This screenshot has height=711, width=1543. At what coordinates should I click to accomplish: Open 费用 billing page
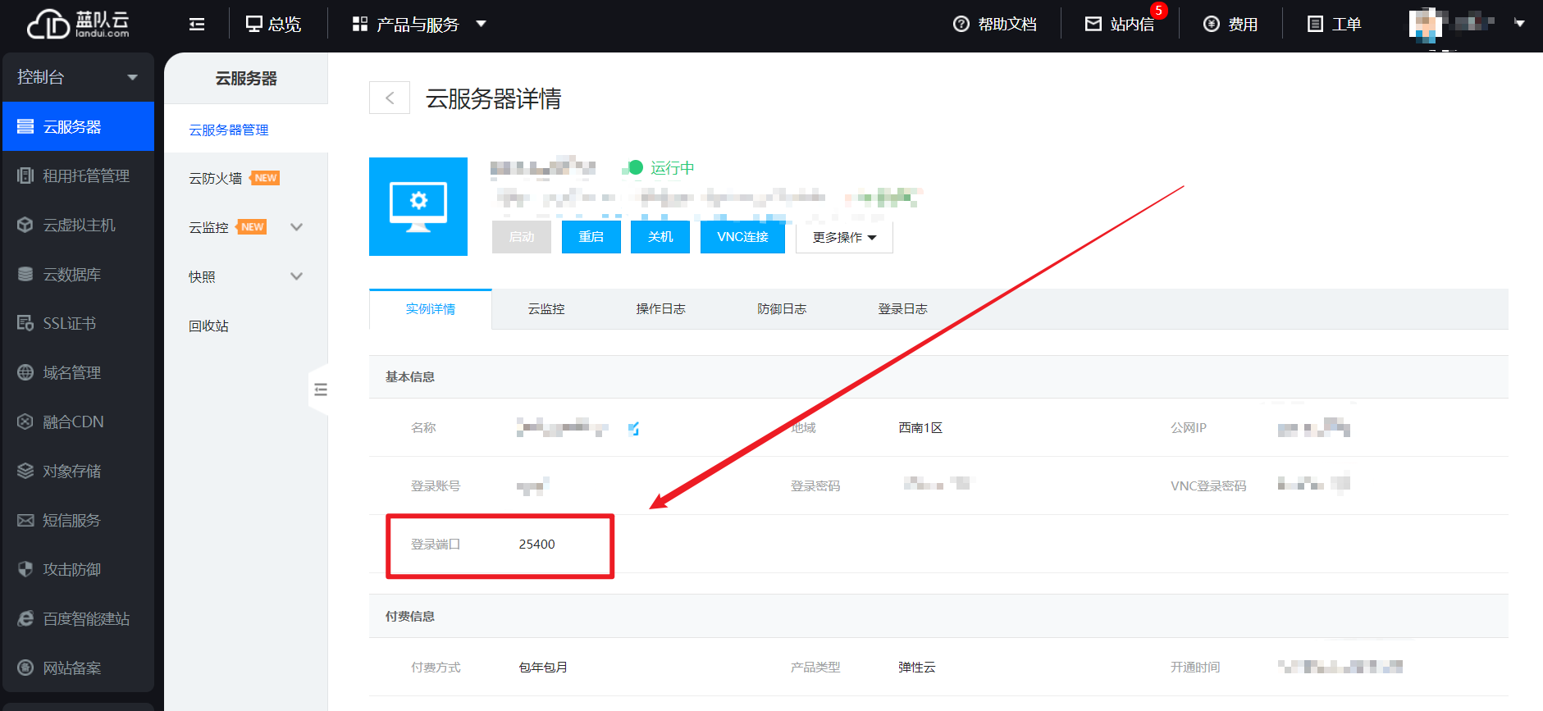1230,25
